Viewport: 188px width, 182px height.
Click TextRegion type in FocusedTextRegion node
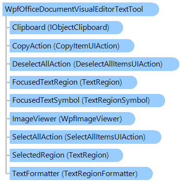101,82
